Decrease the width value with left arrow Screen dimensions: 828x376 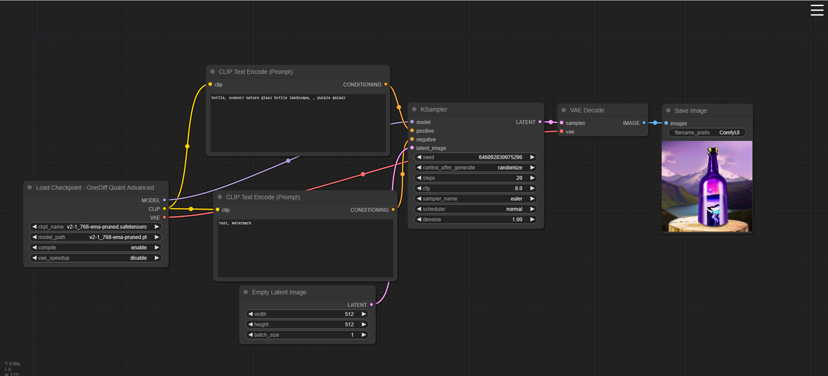251,314
